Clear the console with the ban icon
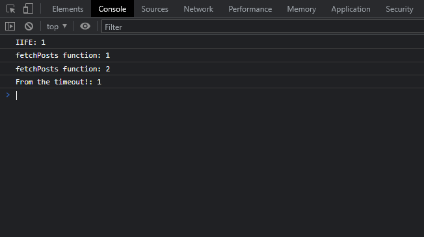 29,27
